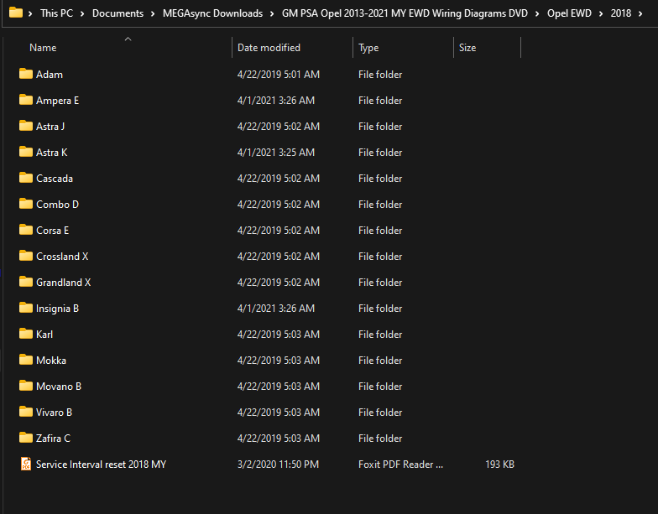This screenshot has height=514, width=658.
Task: Click date 3/2/2020 11:50 PM
Action: 279,465
